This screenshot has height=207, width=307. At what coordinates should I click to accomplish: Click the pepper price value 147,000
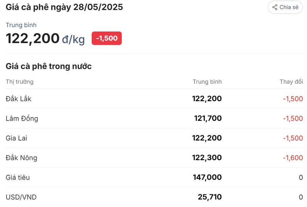point(207,177)
